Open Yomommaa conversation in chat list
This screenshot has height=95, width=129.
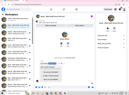pyautogui.click(x=16, y=59)
